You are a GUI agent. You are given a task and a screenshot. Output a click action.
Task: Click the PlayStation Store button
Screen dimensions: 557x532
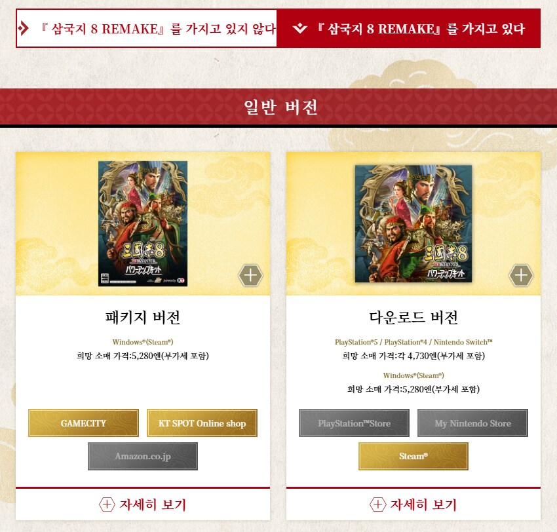pyautogui.click(x=354, y=423)
